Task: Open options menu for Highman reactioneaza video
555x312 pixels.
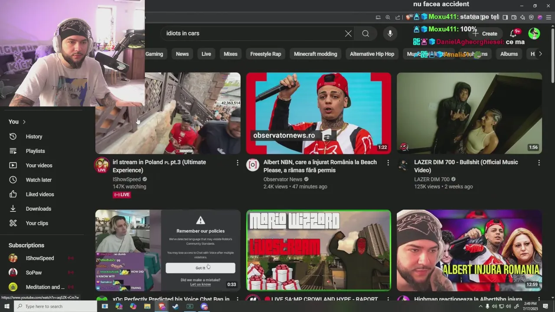Action: 539,299
